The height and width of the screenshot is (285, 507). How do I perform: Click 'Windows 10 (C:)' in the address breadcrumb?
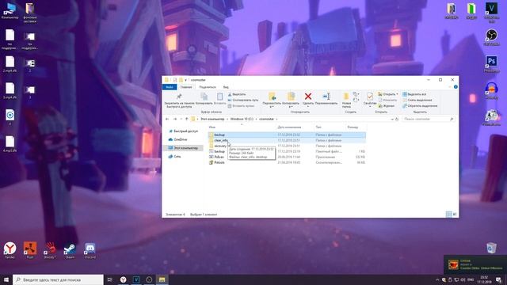(242, 120)
